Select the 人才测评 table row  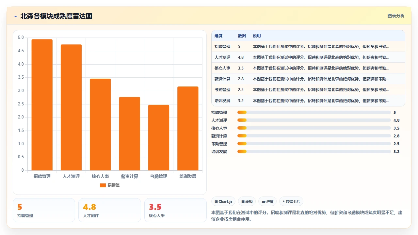pyautogui.click(x=308, y=57)
